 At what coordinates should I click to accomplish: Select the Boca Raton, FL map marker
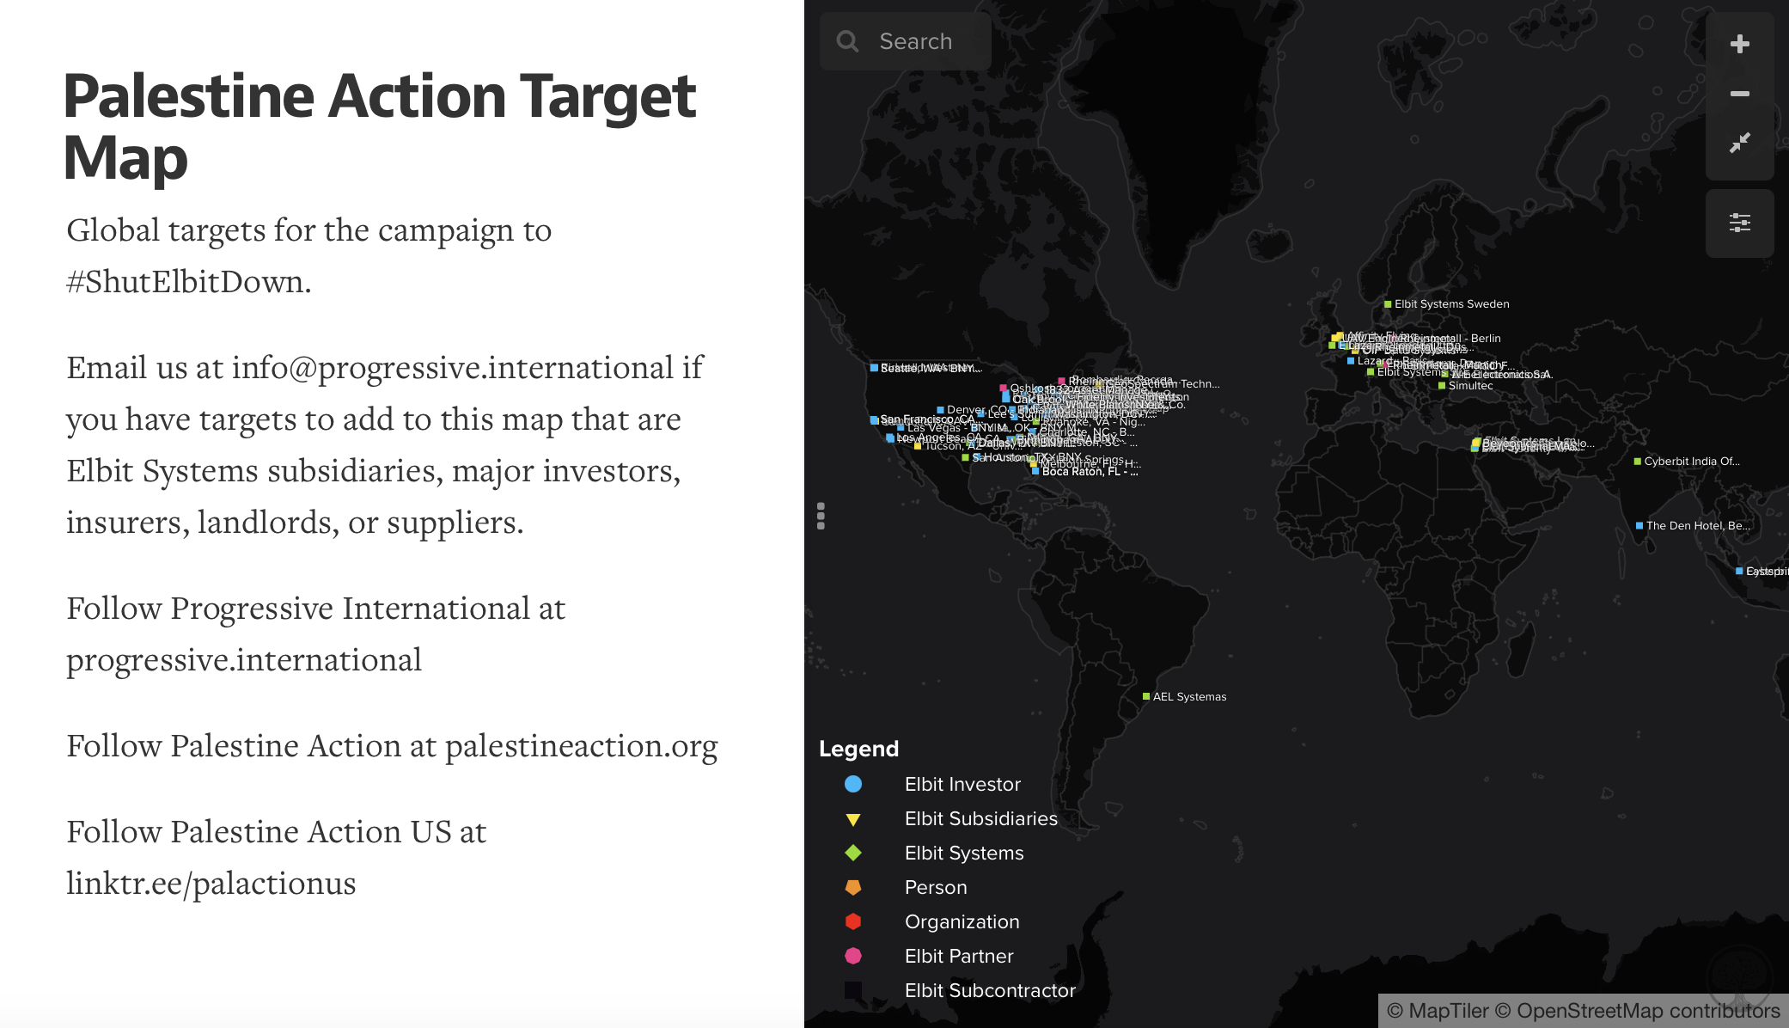point(1035,471)
